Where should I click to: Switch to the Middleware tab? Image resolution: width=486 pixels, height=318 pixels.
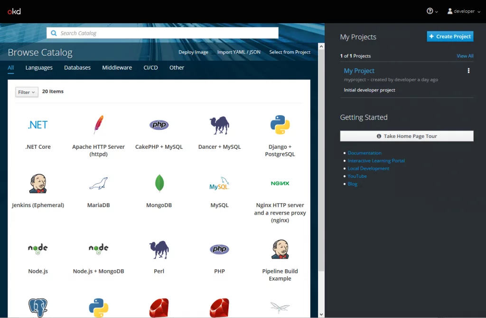click(x=117, y=67)
